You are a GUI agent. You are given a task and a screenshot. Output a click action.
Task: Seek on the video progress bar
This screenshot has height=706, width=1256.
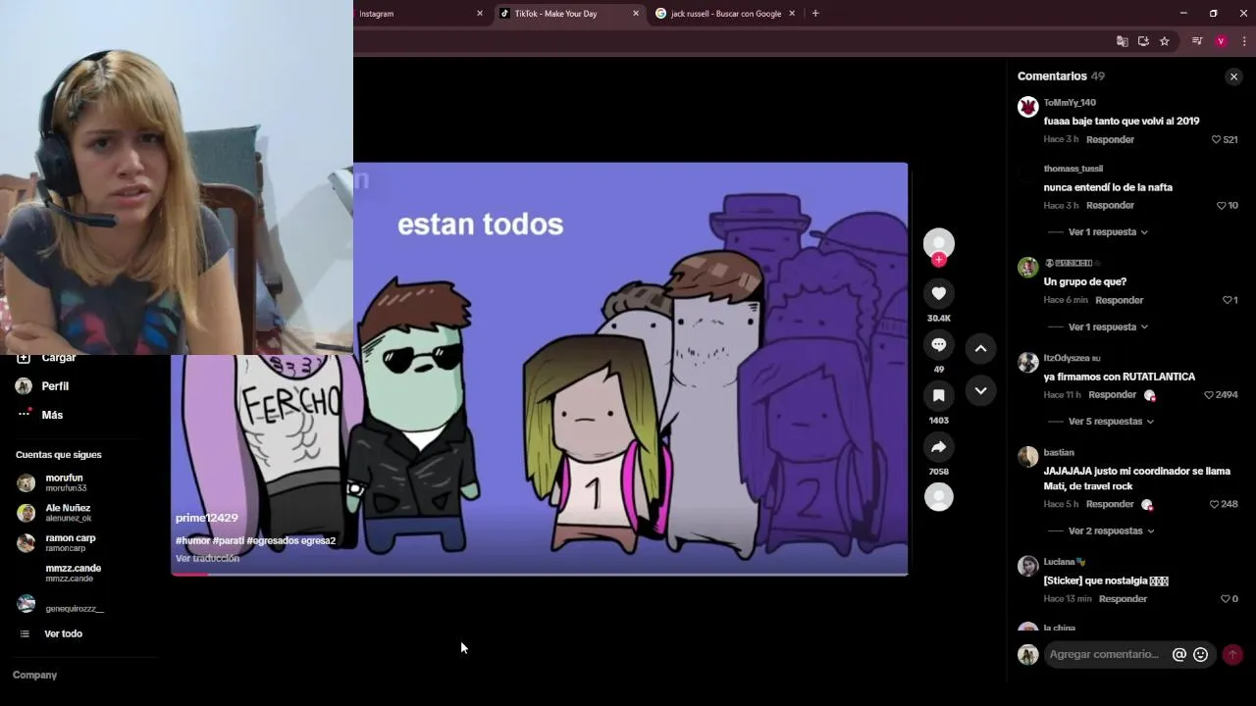coord(540,574)
